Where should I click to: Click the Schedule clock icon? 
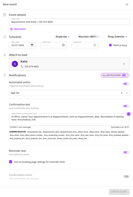click(5, 37)
